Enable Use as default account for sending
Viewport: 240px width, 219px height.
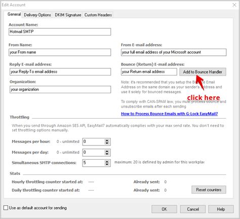point(6,208)
